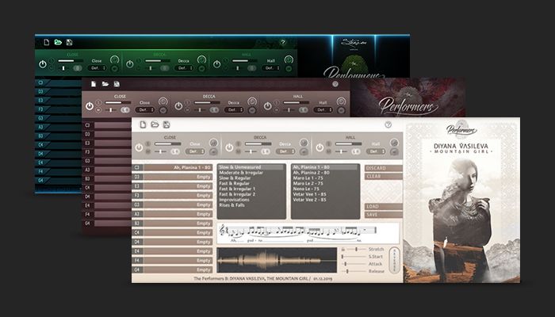Select Rises & Falls category
The image size is (555, 317).
(x=232, y=205)
